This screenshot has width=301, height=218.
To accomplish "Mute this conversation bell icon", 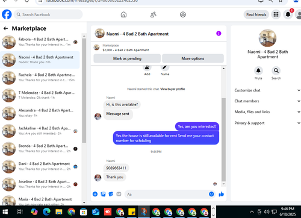I will tap(258, 70).
